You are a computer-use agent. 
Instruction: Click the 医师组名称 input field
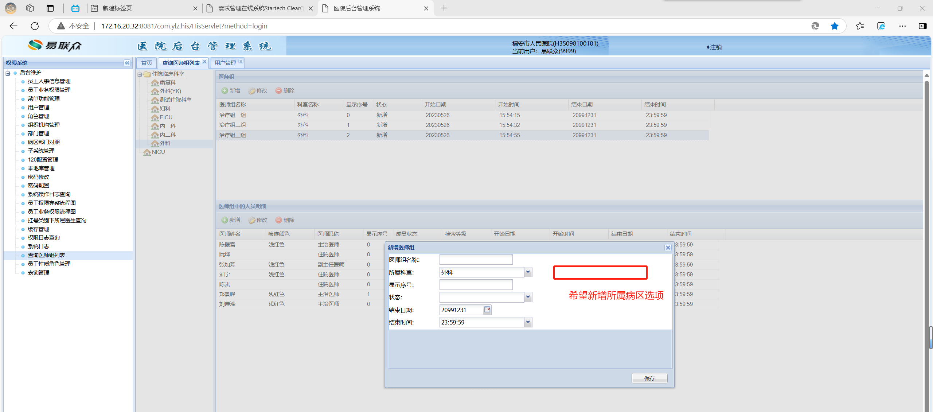tap(476, 260)
